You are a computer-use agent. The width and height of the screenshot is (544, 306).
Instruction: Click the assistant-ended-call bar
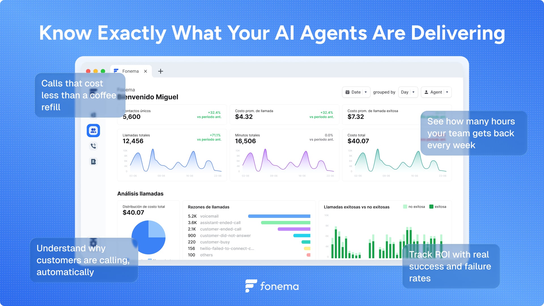point(285,223)
